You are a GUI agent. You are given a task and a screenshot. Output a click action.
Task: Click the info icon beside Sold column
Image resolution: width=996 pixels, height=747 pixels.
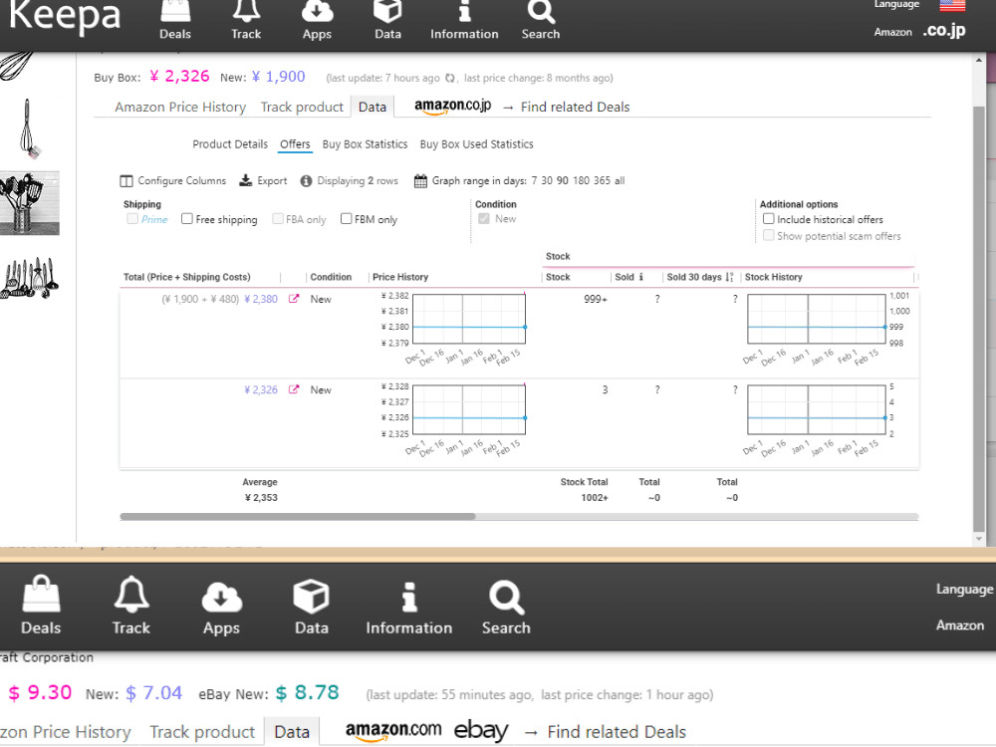(640, 277)
